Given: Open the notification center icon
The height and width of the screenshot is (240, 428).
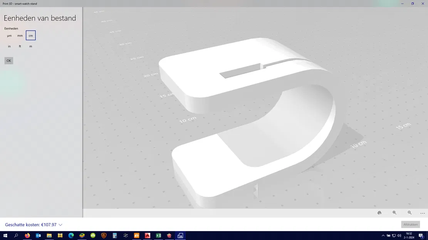Looking at the screenshot, I should tap(421, 236).
